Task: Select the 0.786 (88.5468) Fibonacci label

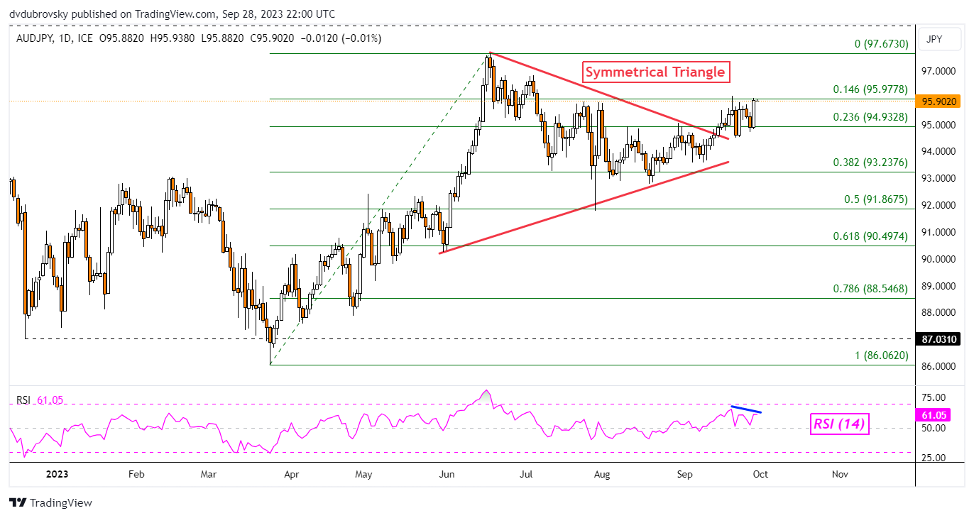Action: pyautogui.click(x=870, y=289)
